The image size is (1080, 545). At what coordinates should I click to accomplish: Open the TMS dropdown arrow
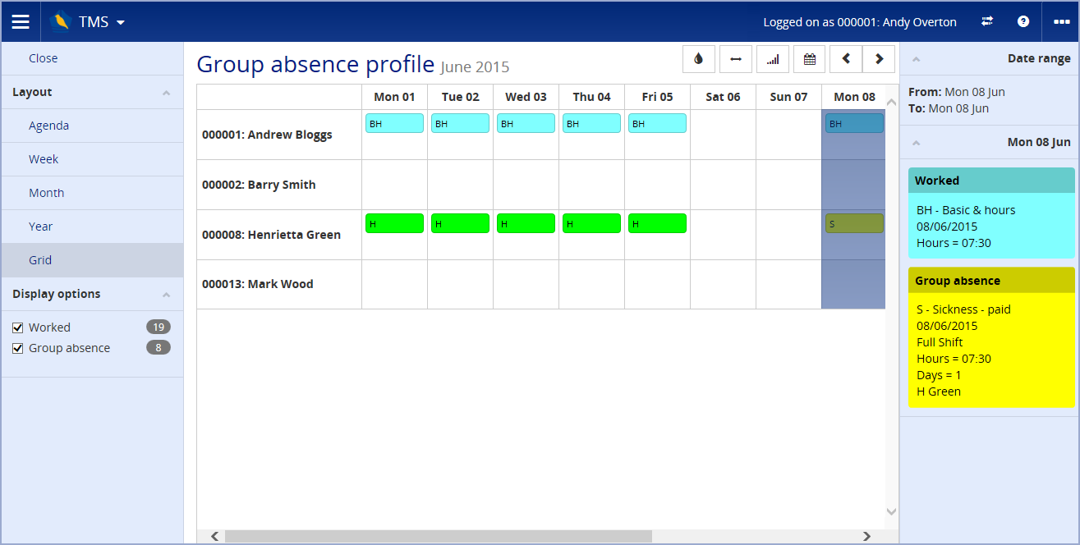click(121, 22)
